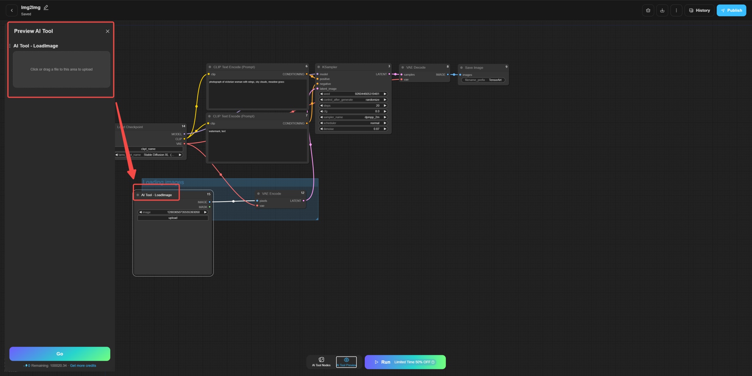Click the clear canvas broom icon
Viewport: 752px width, 376px height.
(648, 10)
